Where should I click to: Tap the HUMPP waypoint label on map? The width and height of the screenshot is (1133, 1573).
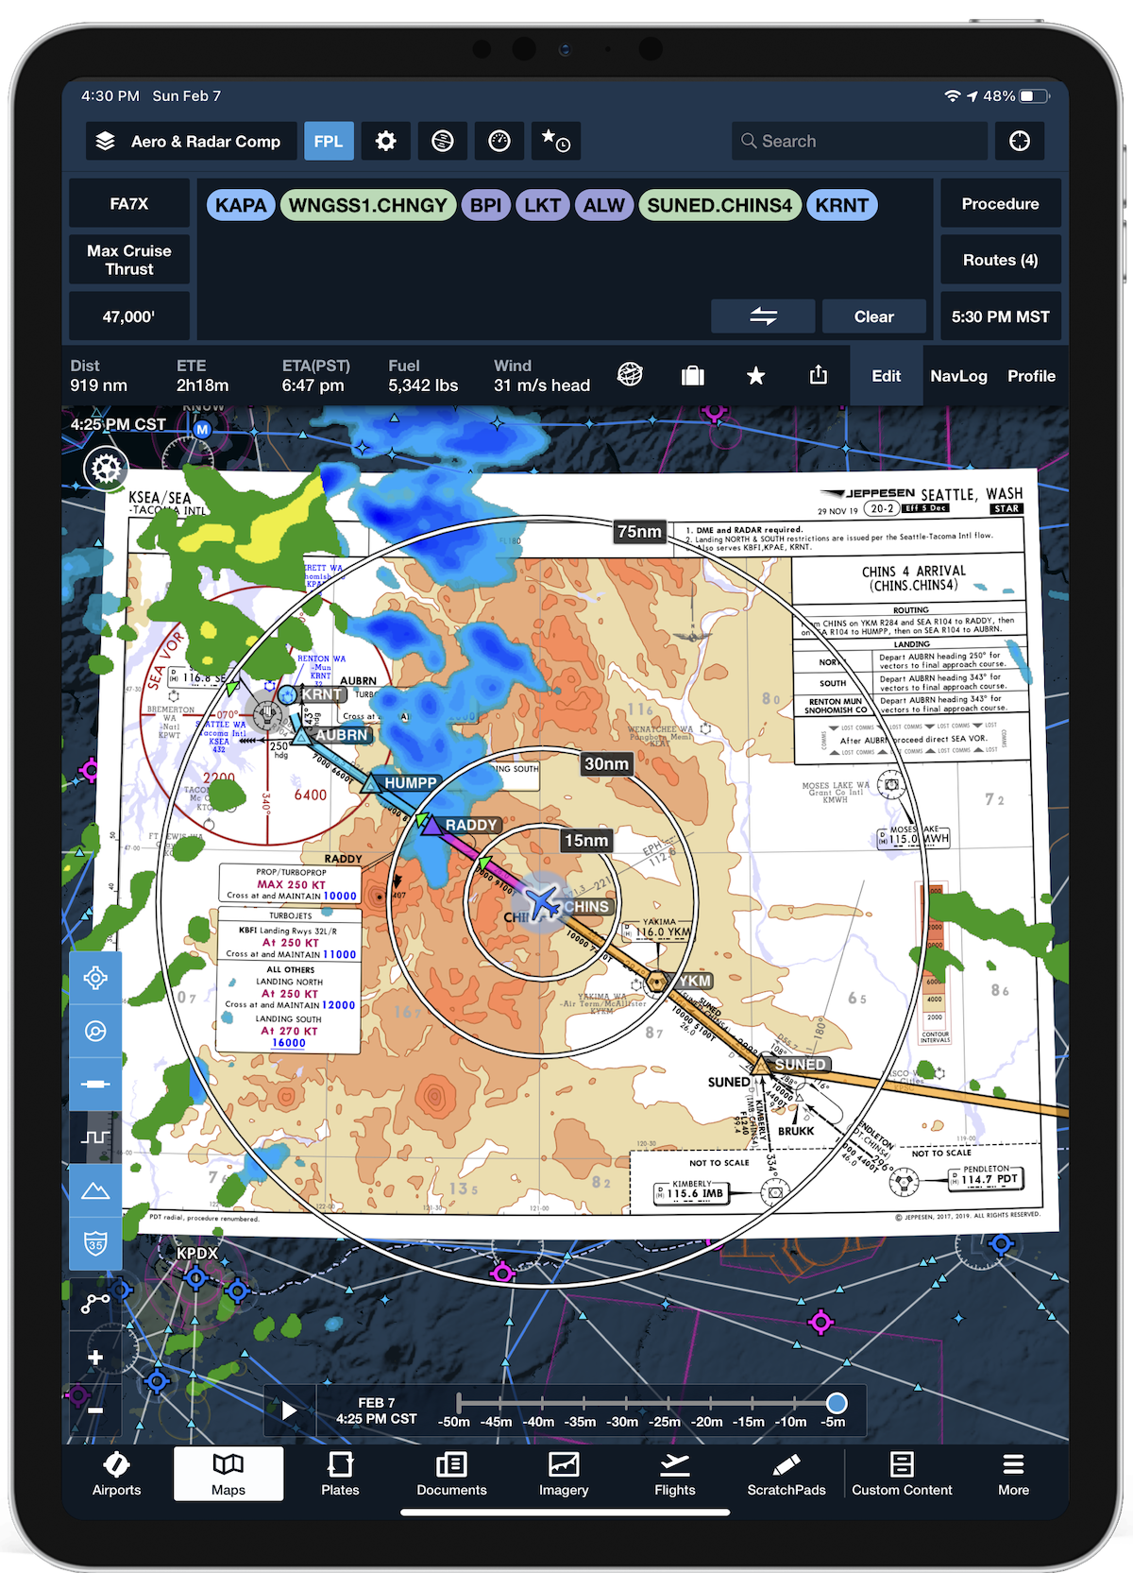[411, 783]
